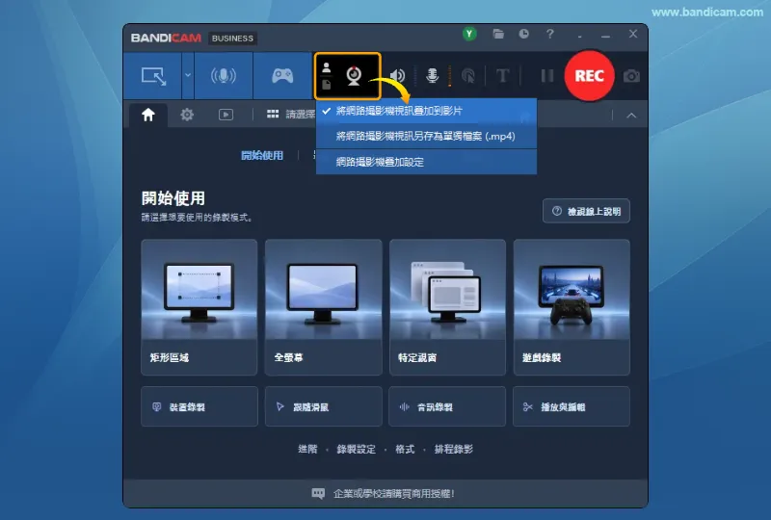Open the green Y account icon
The width and height of the screenshot is (771, 520).
click(469, 34)
